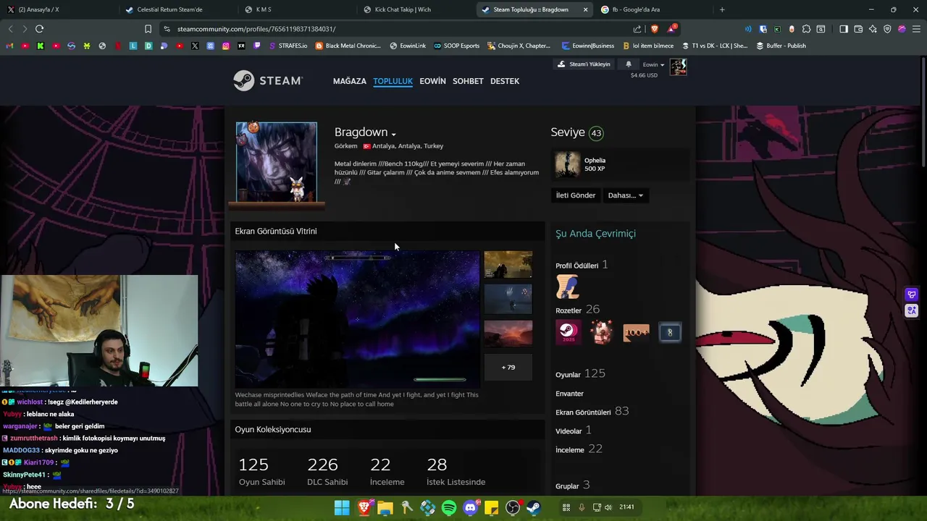
Task: Open a new browser tab
Action: coord(722,9)
